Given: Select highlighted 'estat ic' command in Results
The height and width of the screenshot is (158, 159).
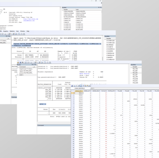Looking at the screenshot, I should tap(43, 104).
